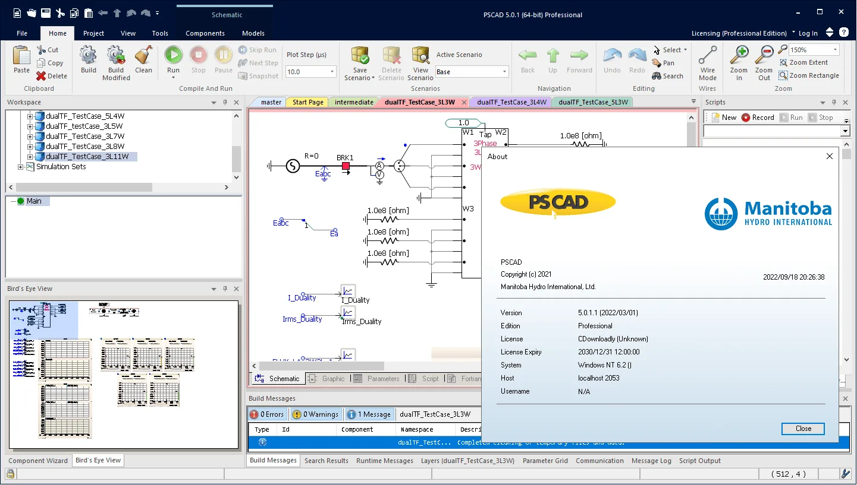Pin the Bird's Eye View panel

tap(225, 289)
